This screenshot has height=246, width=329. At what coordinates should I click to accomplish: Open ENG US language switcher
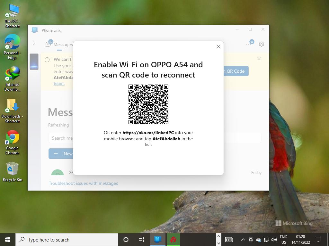pos(283,240)
